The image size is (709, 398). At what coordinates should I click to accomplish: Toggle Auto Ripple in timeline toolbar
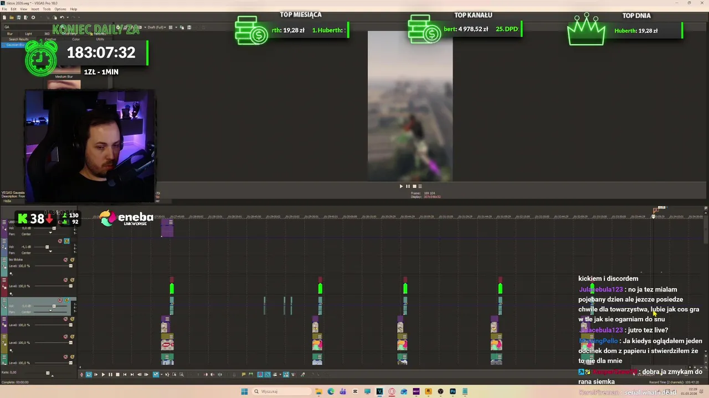click(275, 375)
